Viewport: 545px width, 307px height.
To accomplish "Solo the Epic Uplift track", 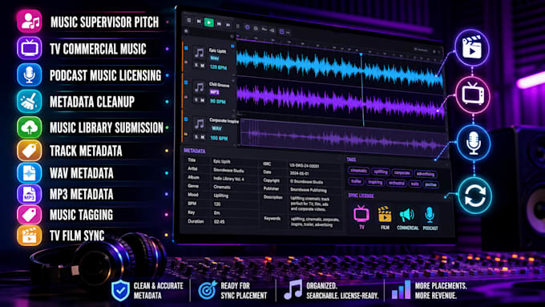I will [196, 65].
